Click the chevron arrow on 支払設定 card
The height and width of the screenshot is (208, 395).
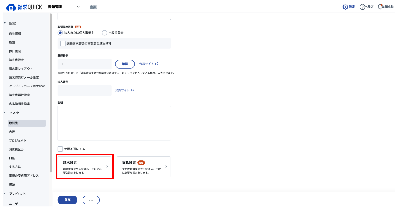coord(166,167)
